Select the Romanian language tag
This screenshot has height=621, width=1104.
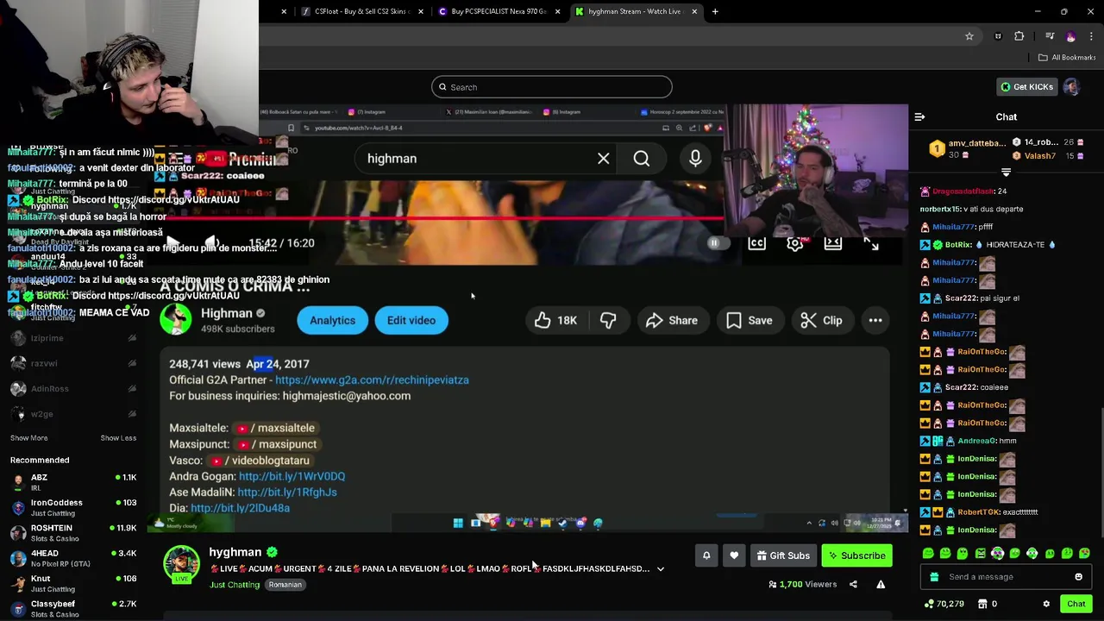point(285,585)
